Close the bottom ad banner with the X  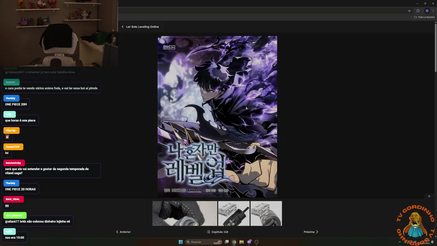point(429,196)
